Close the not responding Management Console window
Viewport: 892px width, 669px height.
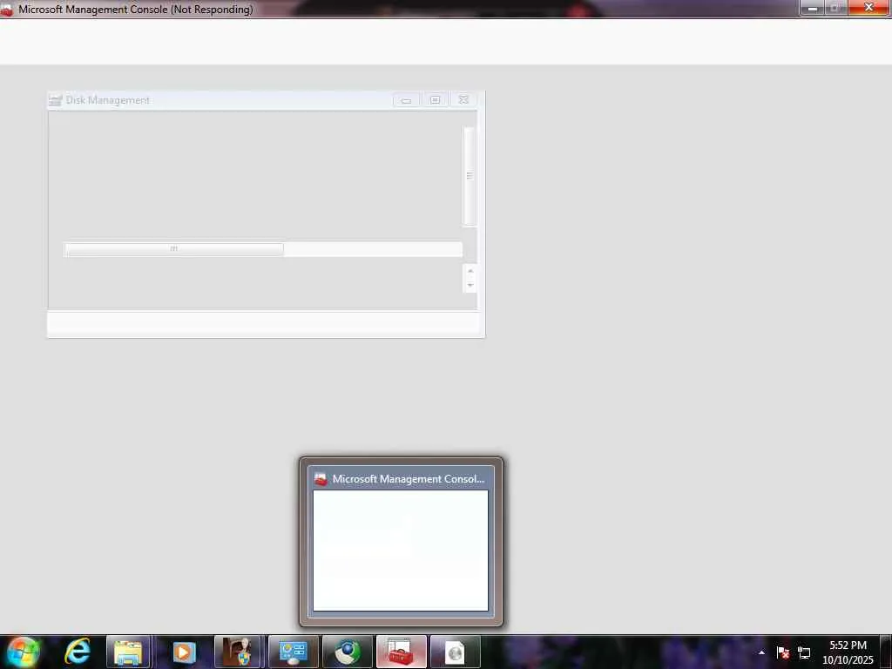coord(868,7)
